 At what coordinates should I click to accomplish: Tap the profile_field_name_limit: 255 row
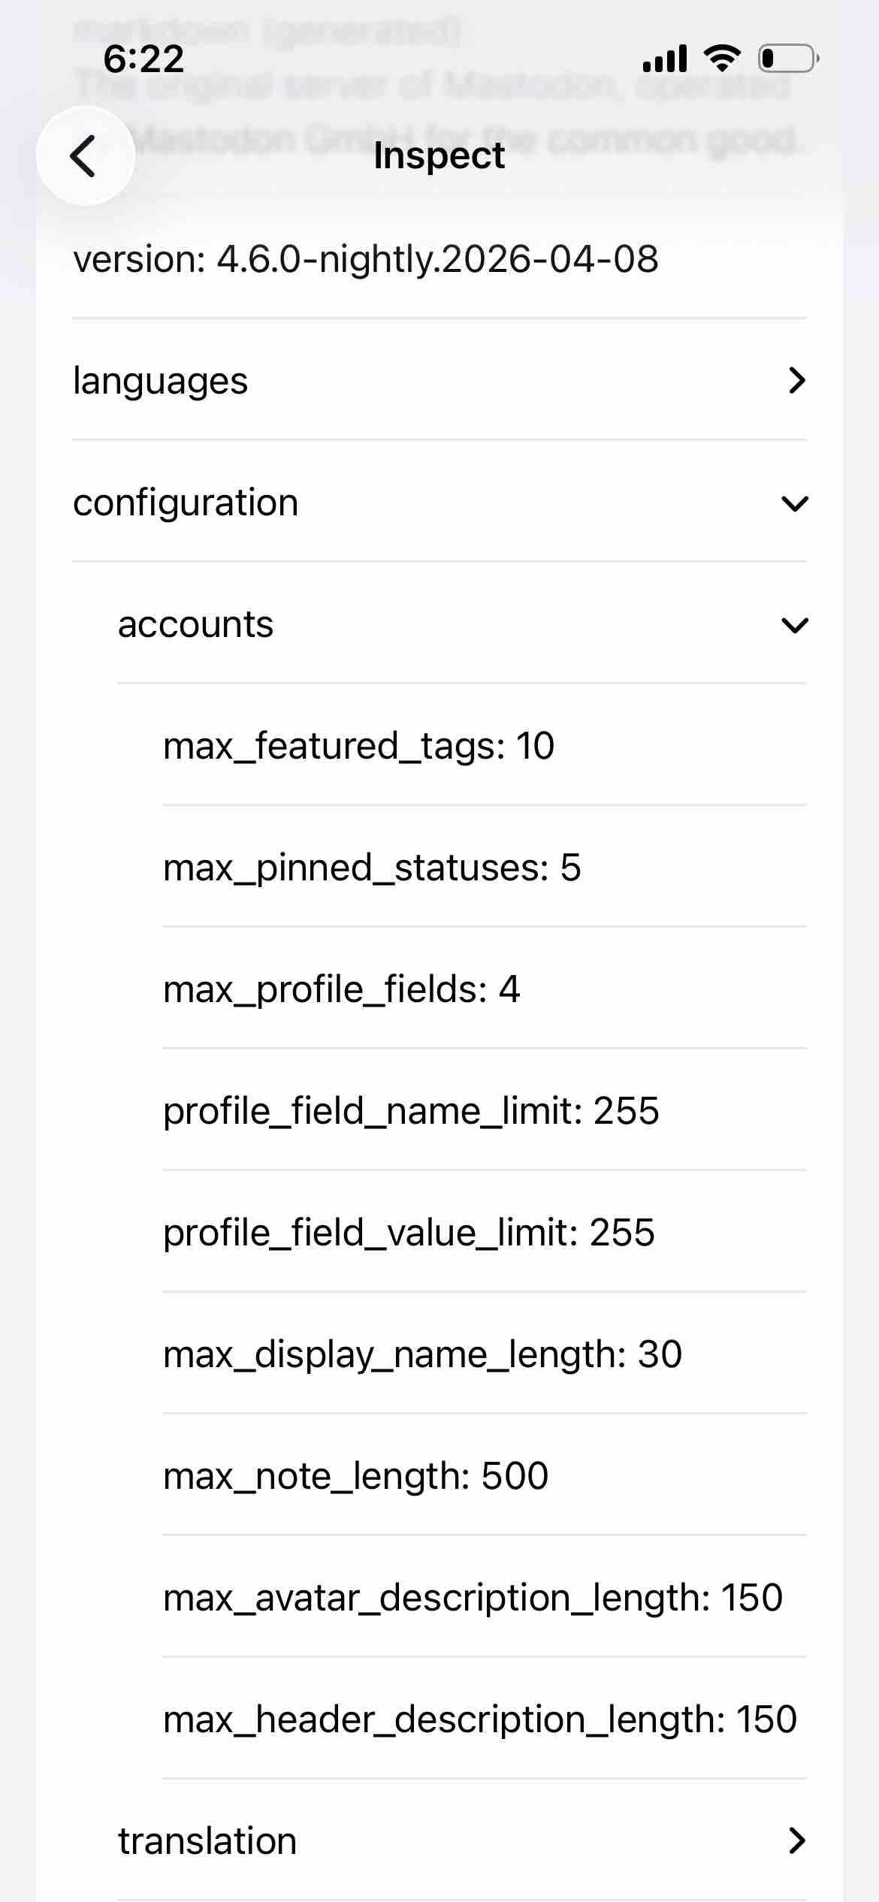(411, 1111)
